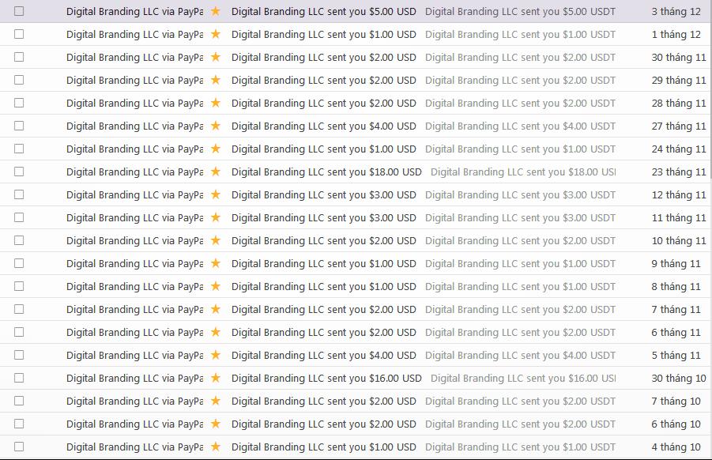
Task: Open the subject 'Digital Branding LLC sent you $5.00 USD'
Action: click(324, 11)
